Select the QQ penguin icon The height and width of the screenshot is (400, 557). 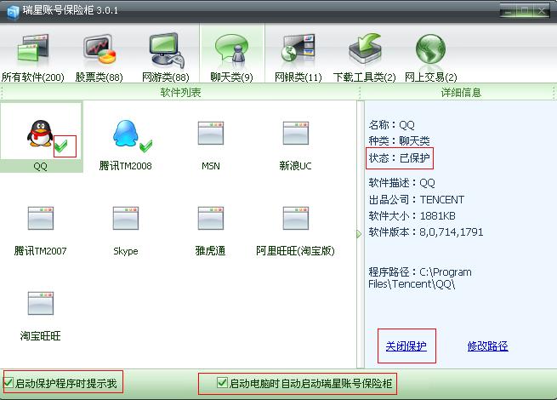(x=40, y=134)
